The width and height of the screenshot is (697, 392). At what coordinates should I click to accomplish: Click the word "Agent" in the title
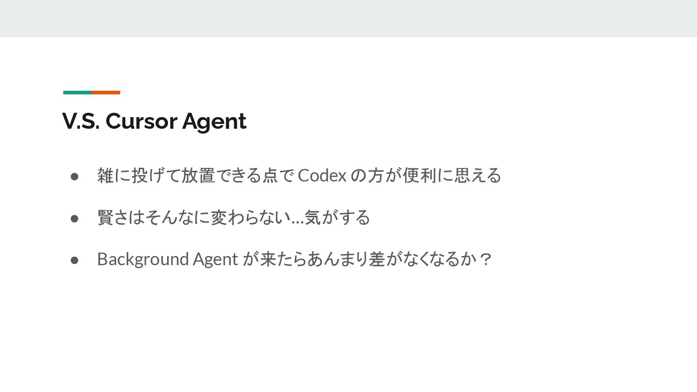[214, 121]
